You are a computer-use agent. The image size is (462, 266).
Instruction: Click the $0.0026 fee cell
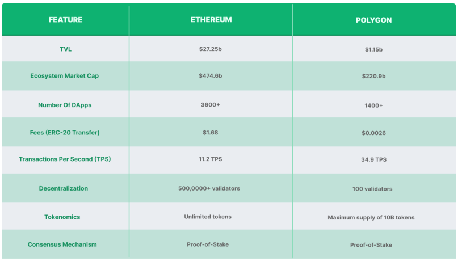click(373, 133)
